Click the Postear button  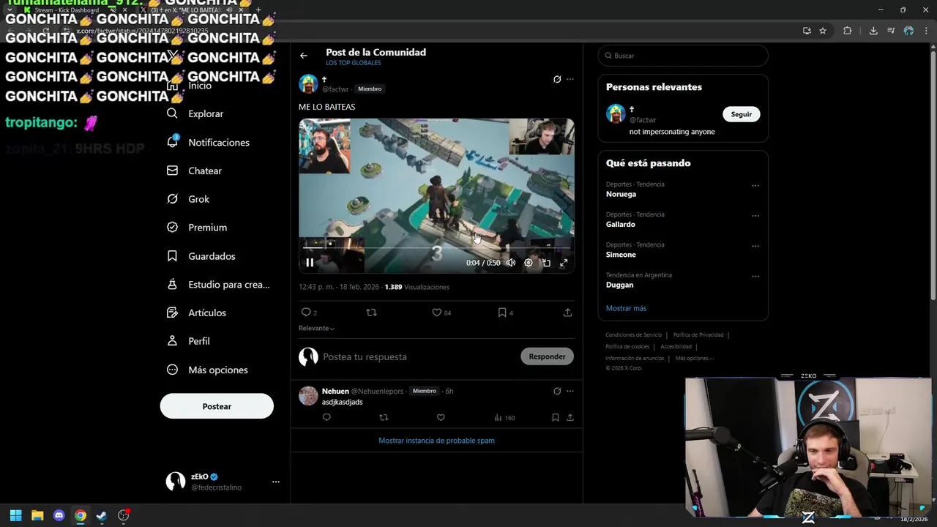click(x=217, y=406)
